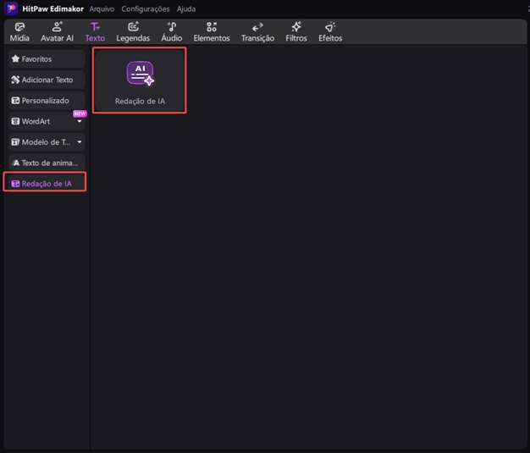The image size is (530, 453).
Task: Select the Texto tab
Action: [x=95, y=32]
